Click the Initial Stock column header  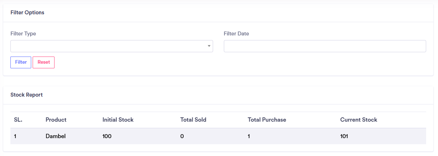pyautogui.click(x=118, y=120)
